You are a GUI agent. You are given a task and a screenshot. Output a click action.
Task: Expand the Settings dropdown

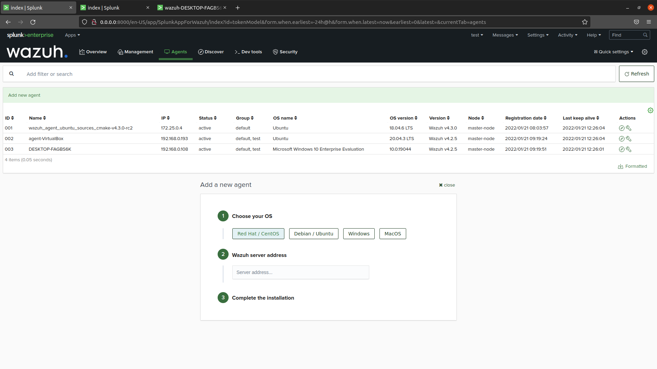(x=538, y=35)
